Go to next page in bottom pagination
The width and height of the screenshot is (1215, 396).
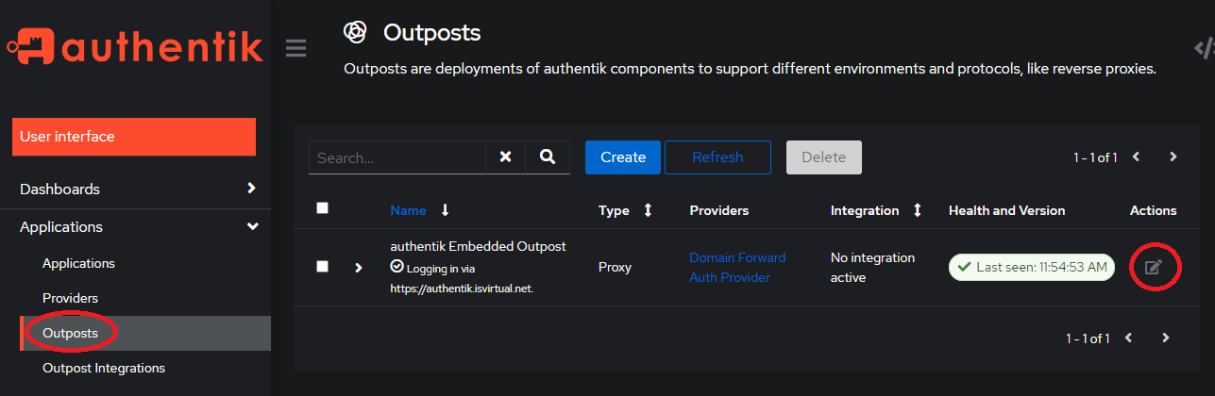coord(1165,338)
